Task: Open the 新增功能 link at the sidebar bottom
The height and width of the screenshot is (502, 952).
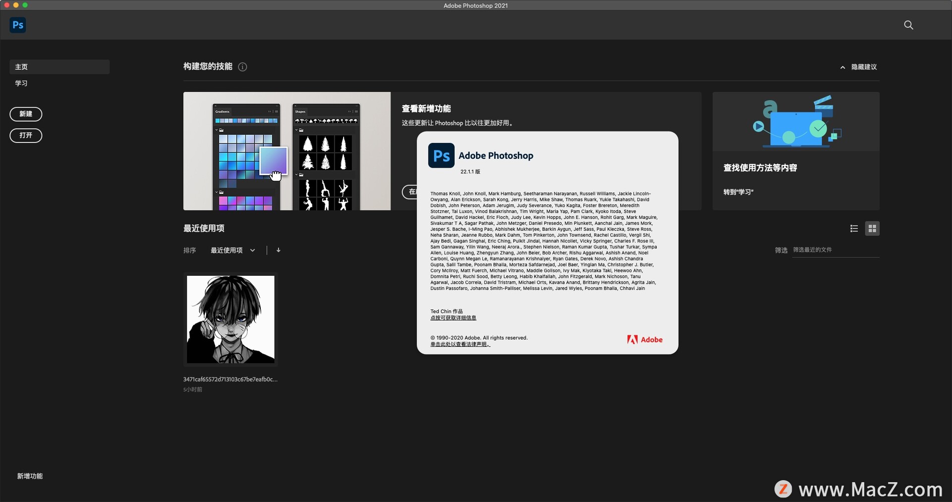Action: (30, 476)
